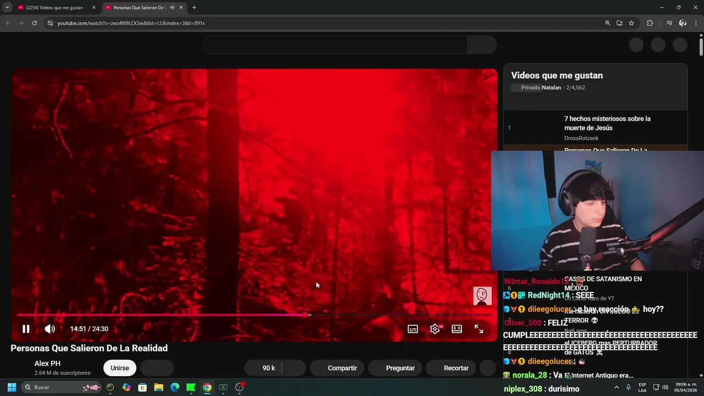Open Microsoft Edge from the taskbar
Image resolution: width=704 pixels, height=396 pixels.
[175, 387]
